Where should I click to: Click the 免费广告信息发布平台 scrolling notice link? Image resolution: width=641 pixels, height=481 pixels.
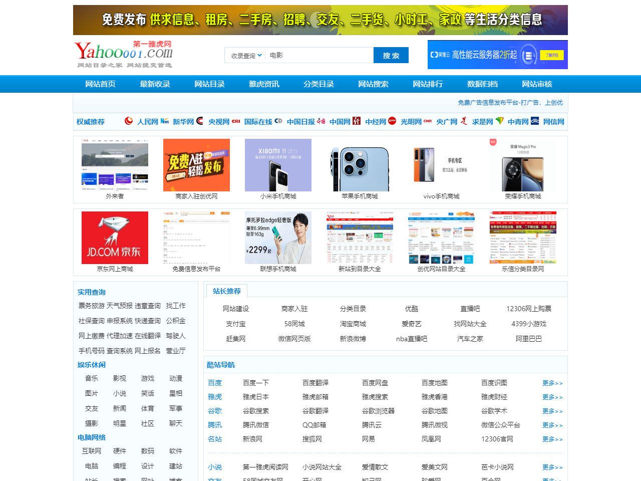click(510, 103)
